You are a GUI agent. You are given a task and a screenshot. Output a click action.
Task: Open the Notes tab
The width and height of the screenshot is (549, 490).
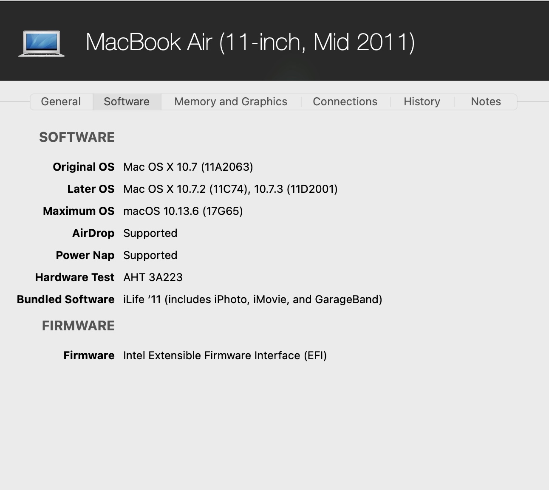tap(486, 102)
